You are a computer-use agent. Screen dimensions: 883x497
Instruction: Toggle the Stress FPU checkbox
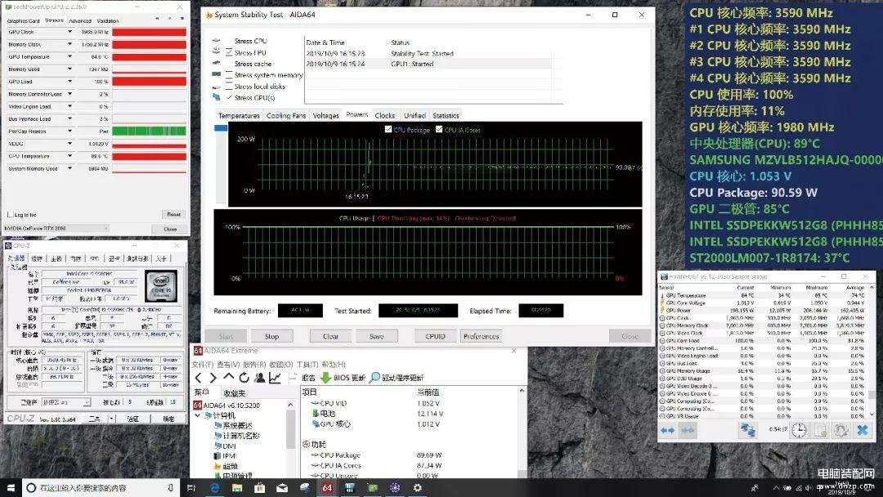click(229, 52)
